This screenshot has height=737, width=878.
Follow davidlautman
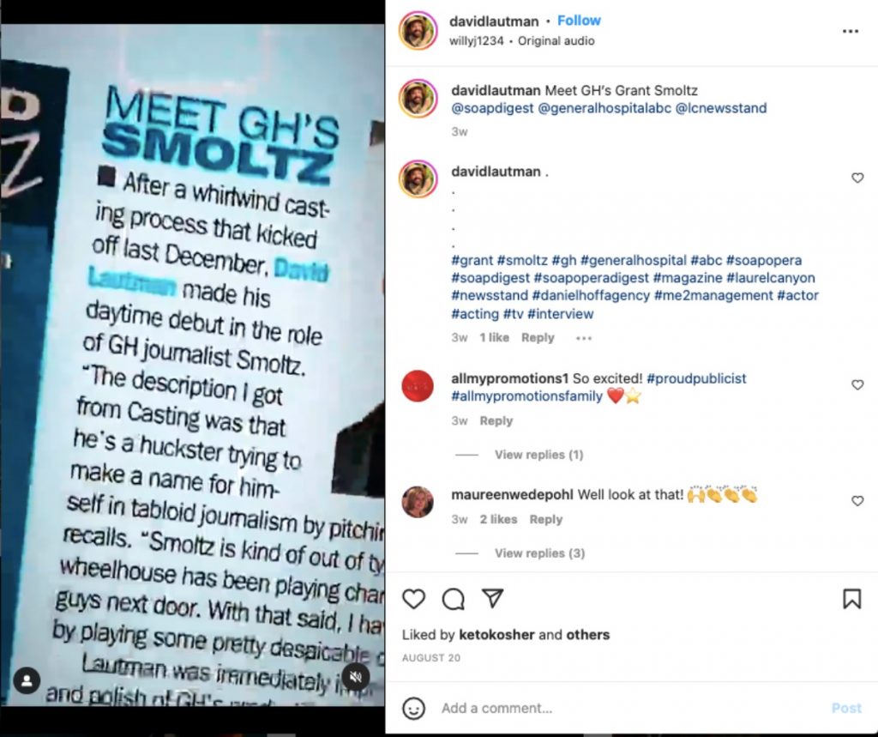click(x=579, y=21)
